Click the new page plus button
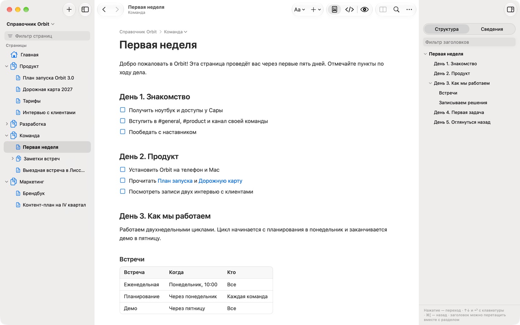The width and height of the screenshot is (520, 325). pyautogui.click(x=69, y=9)
